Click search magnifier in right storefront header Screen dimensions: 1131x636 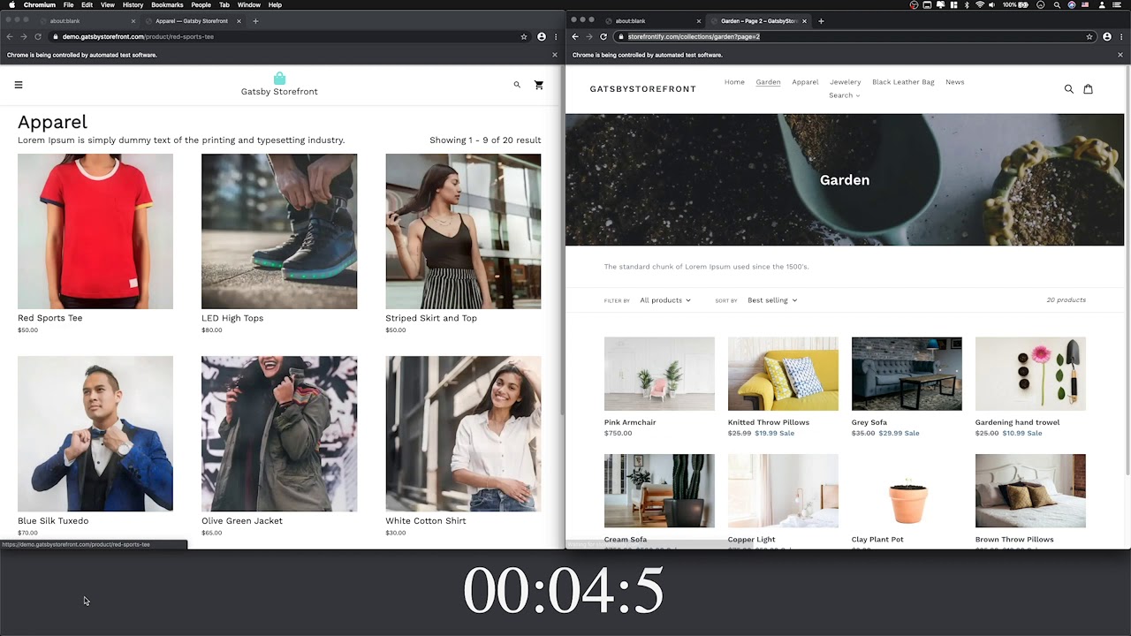point(1068,88)
